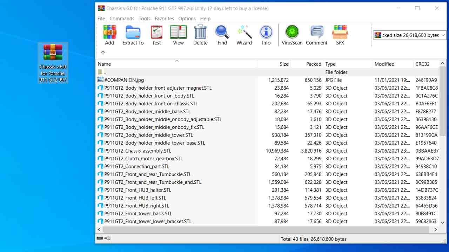Click the JPG File type cell
Viewport: 449px width, 252px height.
click(x=333, y=80)
